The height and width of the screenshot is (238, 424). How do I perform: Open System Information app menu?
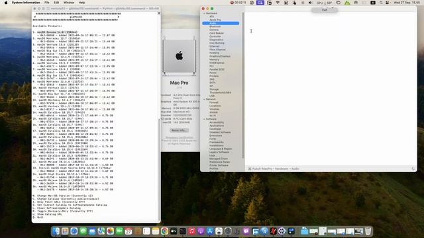click(x=26, y=3)
